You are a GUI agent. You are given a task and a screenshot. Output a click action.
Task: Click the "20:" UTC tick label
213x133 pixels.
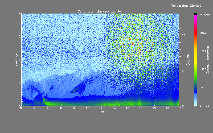coord(154,108)
